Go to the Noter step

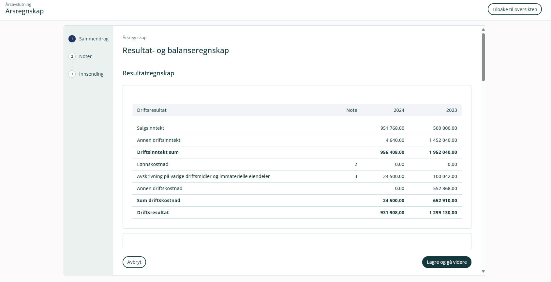pos(85,56)
